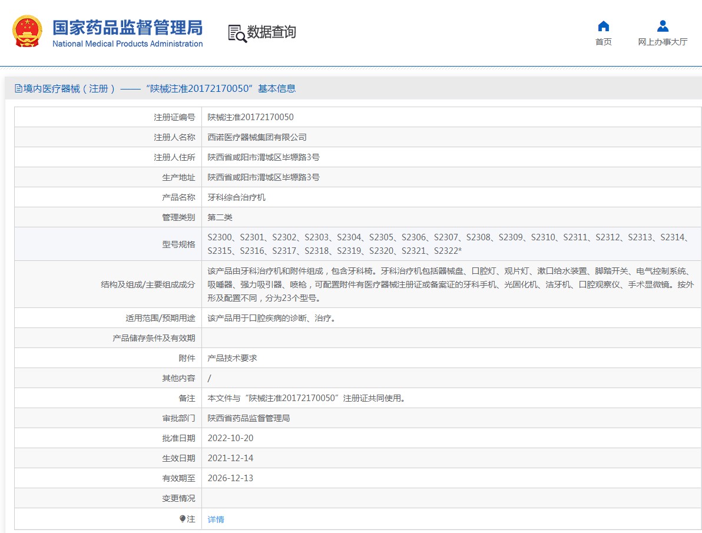Open the 网上办事大厅 user icon
Image resolution: width=702 pixels, height=533 pixels.
[x=663, y=27]
